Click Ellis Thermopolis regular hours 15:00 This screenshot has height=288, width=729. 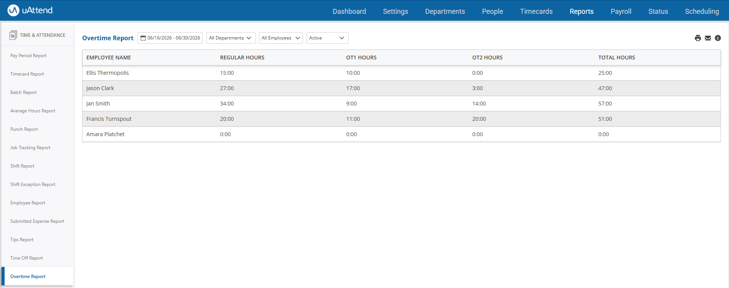(227, 73)
